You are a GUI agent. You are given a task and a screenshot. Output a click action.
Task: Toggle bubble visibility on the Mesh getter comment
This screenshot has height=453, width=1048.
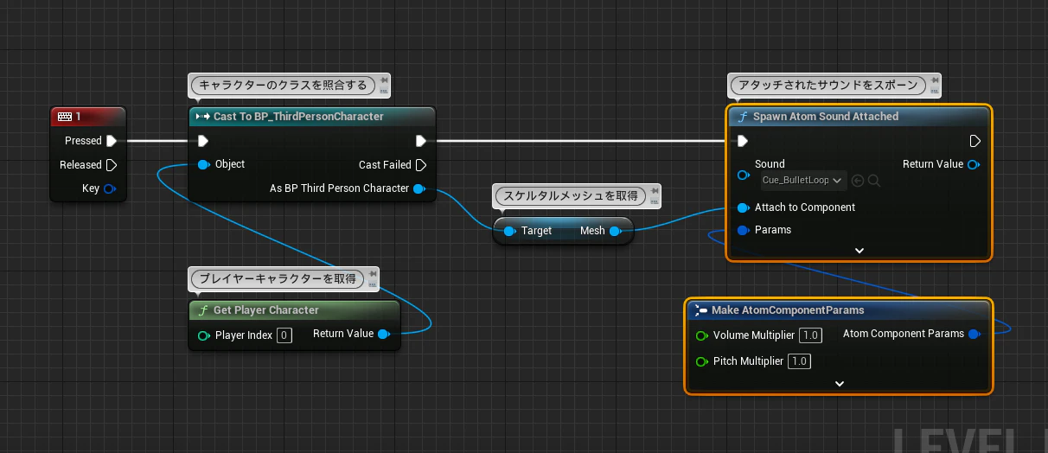(x=654, y=199)
